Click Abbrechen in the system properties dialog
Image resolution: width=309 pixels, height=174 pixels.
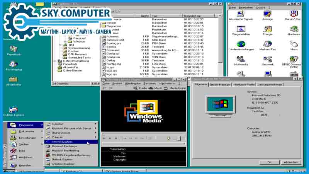(x=291, y=162)
